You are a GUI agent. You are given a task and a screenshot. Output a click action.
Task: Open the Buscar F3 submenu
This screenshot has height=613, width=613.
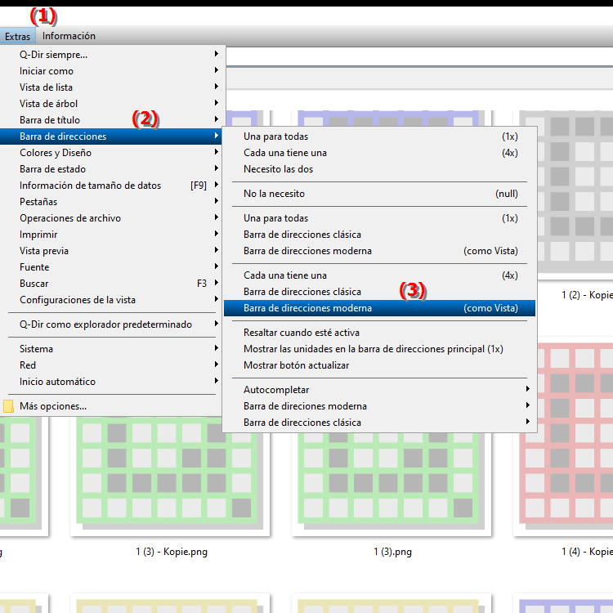click(x=112, y=284)
